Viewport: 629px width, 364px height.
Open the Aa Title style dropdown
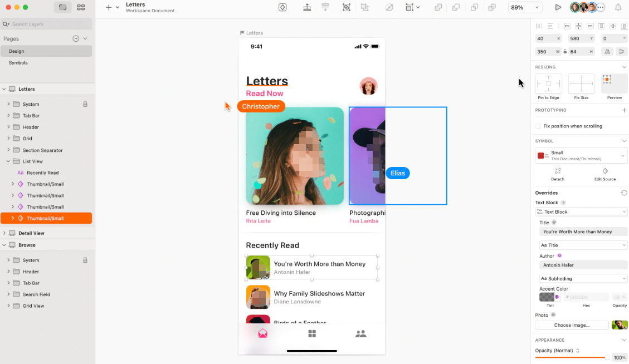pos(583,245)
